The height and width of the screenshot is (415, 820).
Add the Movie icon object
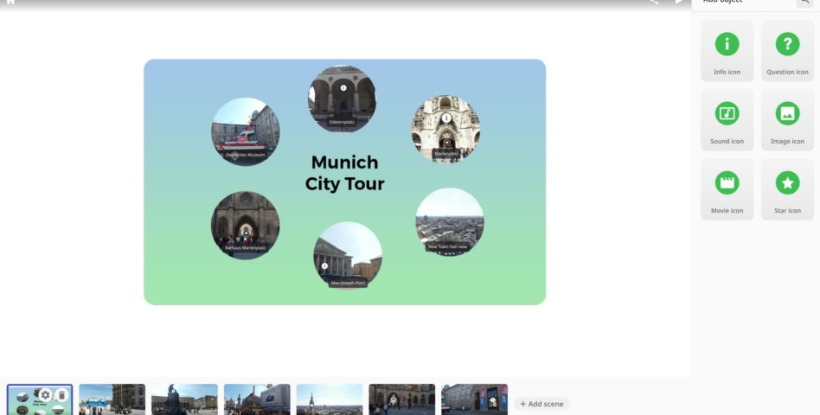click(x=727, y=188)
